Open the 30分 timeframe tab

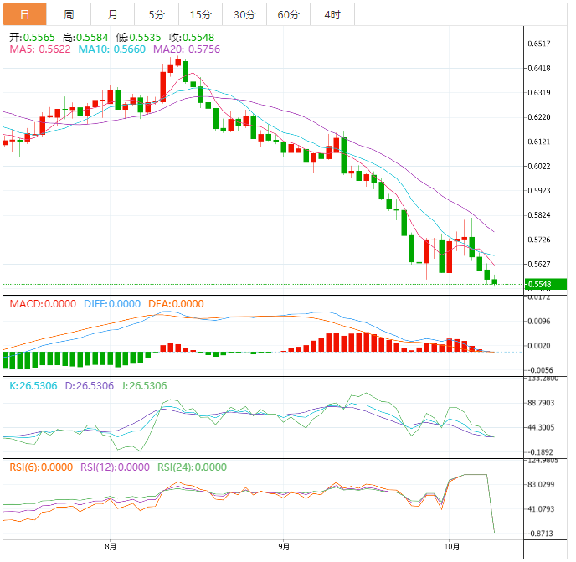(244, 15)
